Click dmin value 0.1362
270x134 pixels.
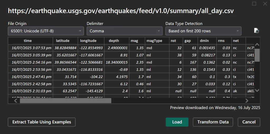pos(207,62)
